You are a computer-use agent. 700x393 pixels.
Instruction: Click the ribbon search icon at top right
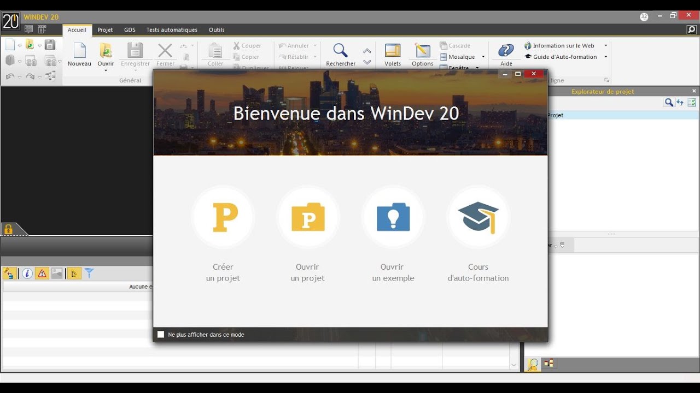[x=692, y=30]
